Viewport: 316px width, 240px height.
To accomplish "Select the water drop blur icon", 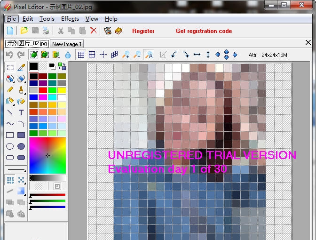I will (68, 55).
